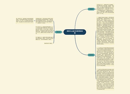Click the 第二种观点认为 note
This screenshot has width=130, height=94.
click(44, 30)
